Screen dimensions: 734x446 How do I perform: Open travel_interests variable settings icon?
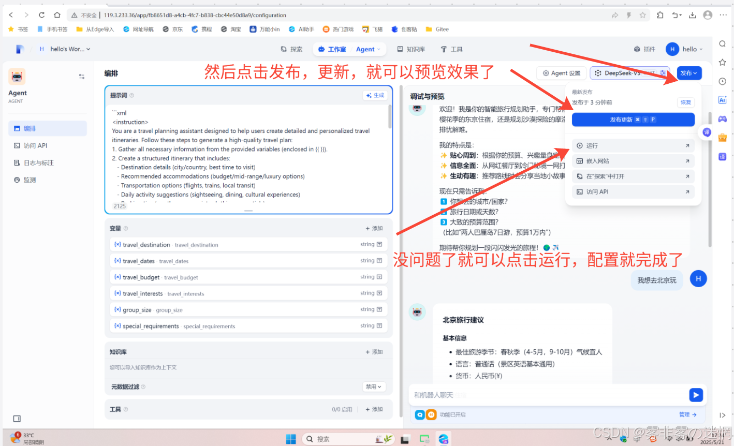tap(379, 293)
